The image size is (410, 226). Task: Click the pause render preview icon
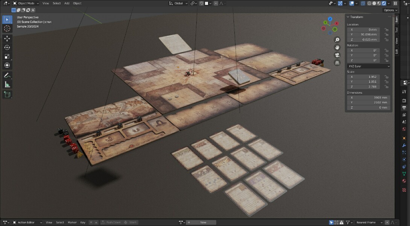pyautogui.click(x=395, y=3)
